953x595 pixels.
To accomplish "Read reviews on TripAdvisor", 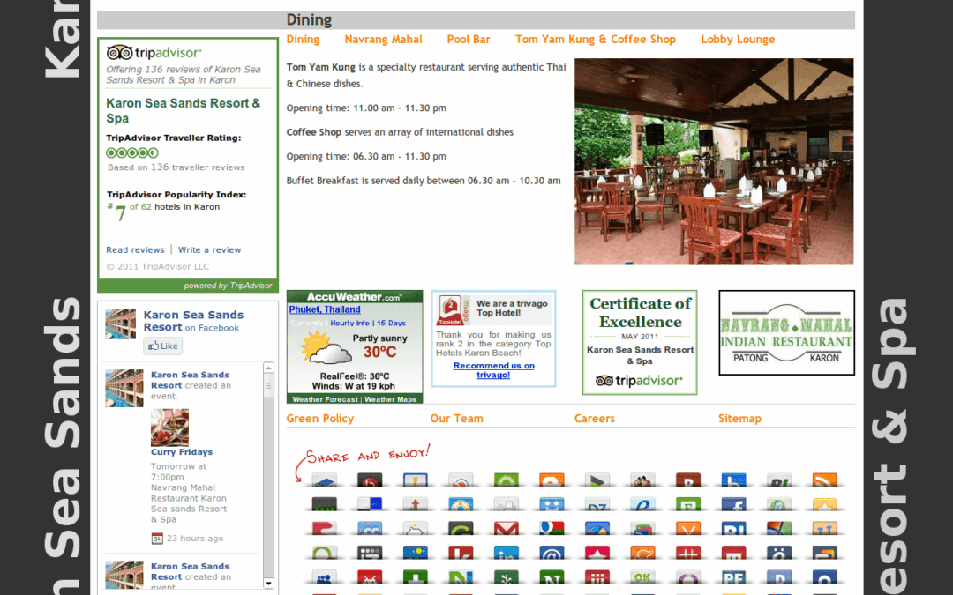I will click(135, 249).
